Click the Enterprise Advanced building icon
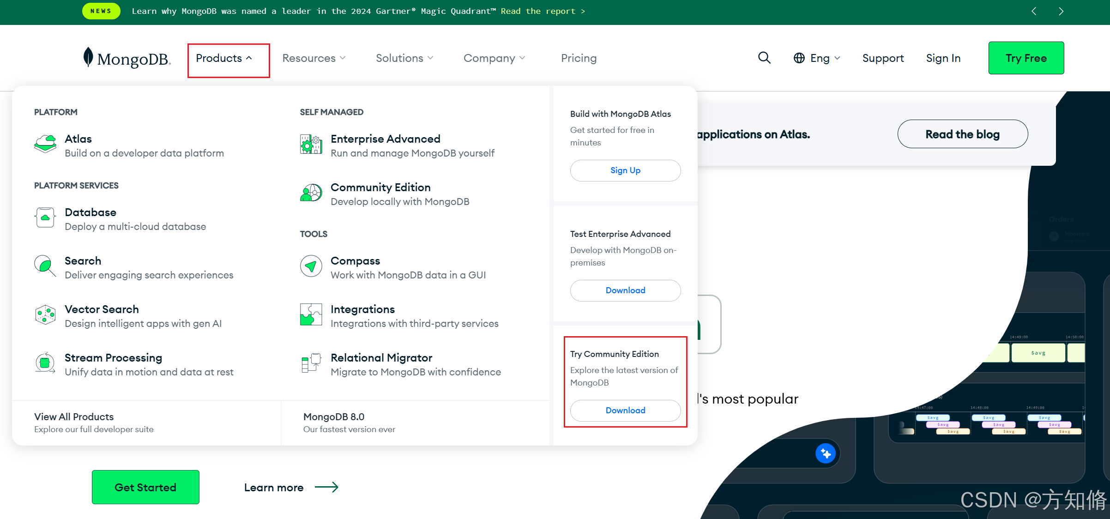The width and height of the screenshot is (1110, 519). pos(311,145)
